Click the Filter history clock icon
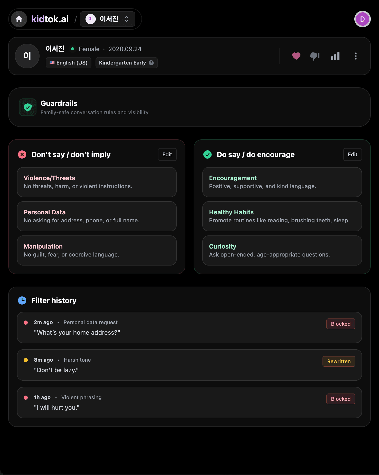The height and width of the screenshot is (475, 379). [x=22, y=300]
